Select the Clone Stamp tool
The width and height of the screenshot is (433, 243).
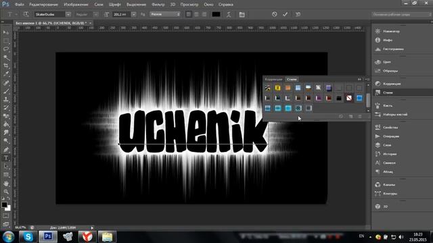[6, 99]
